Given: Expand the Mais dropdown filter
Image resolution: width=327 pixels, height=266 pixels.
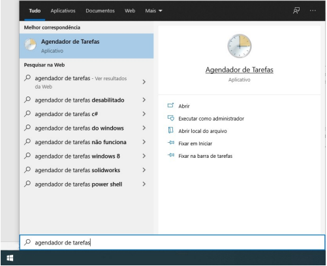Looking at the screenshot, I should pyautogui.click(x=153, y=10).
